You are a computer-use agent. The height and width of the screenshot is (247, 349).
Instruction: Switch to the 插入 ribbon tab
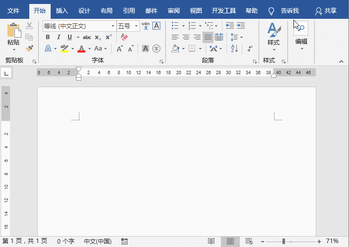pos(62,10)
